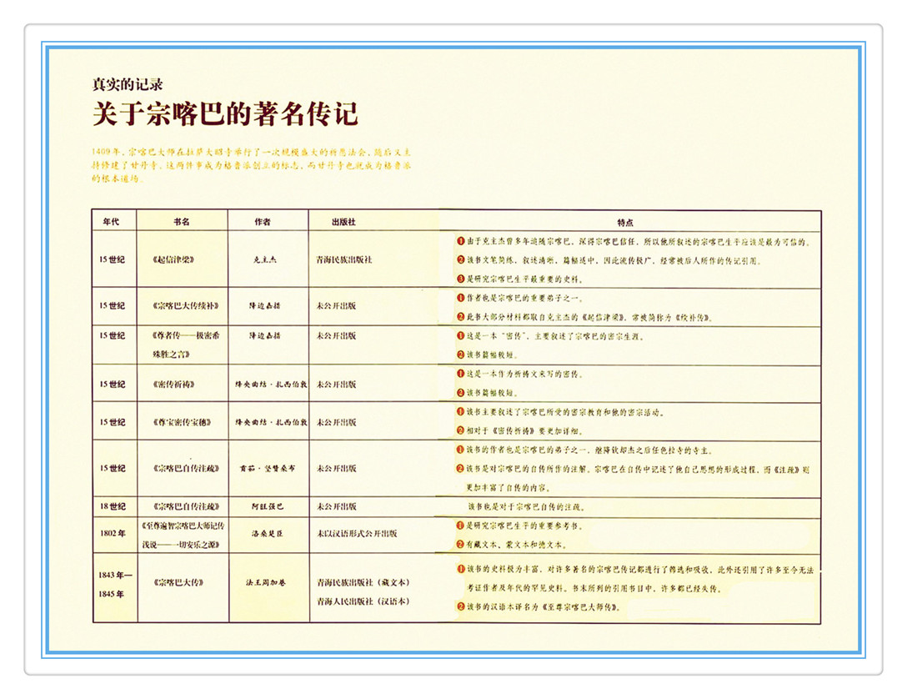The image size is (907, 699).
Task: Click the 真实的记录 subtitle text
Action: click(127, 84)
